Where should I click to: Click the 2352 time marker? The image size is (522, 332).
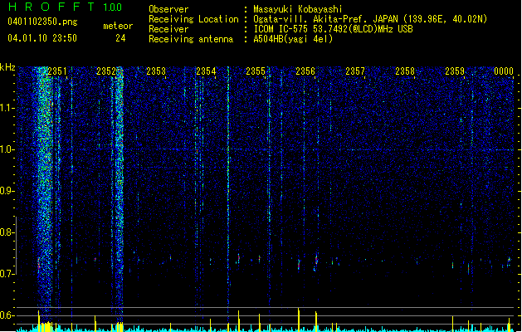pos(106,71)
